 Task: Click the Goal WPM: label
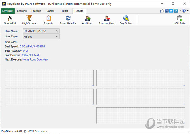[x=11, y=42]
